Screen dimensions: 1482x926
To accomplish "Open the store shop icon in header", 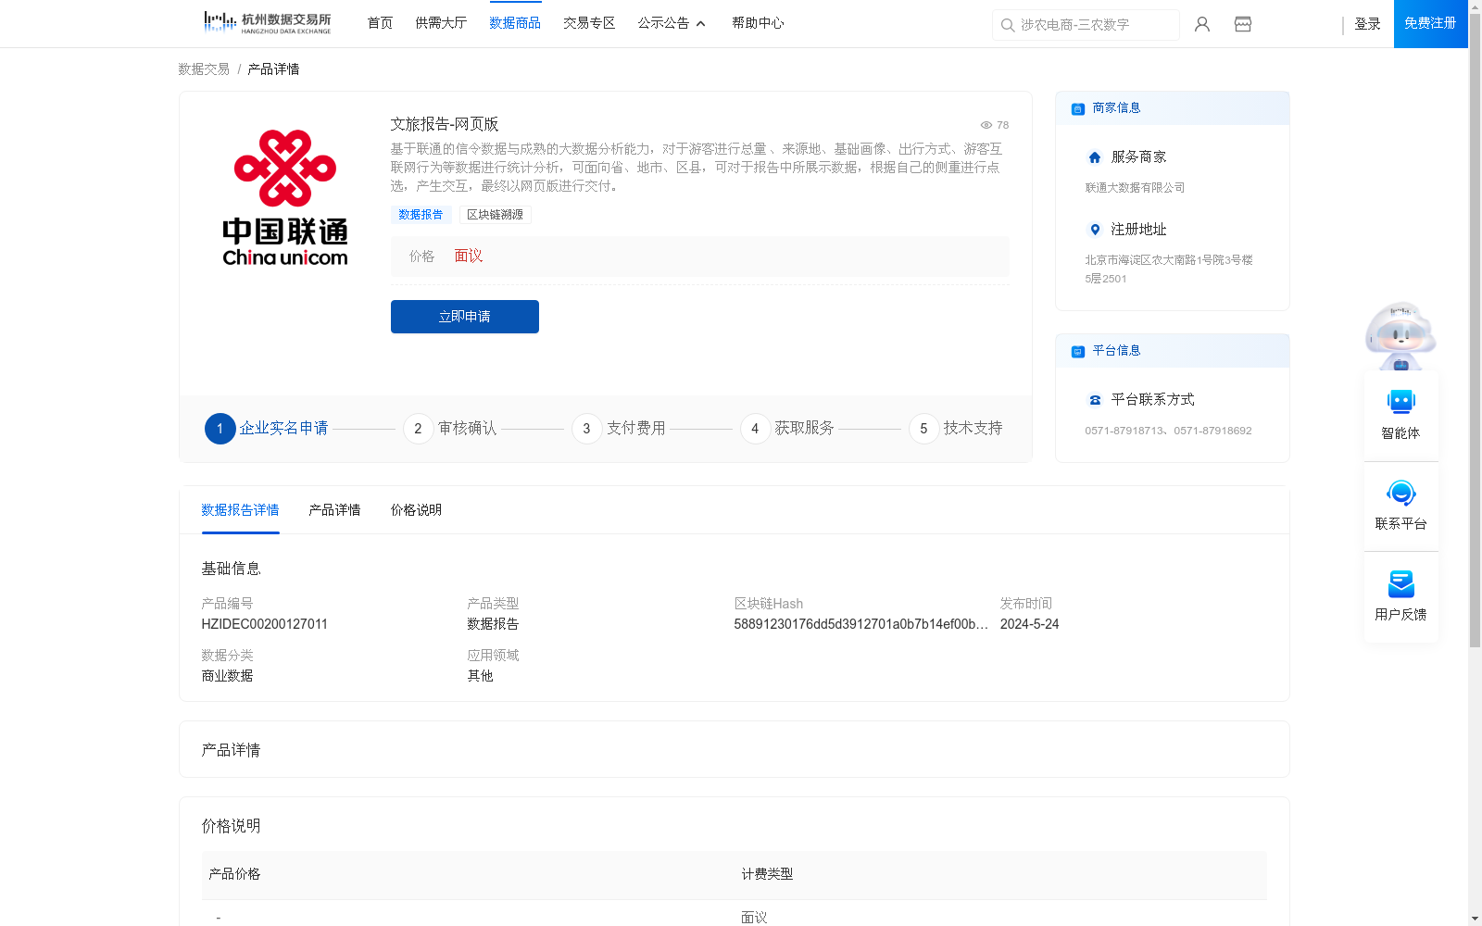I will click(1243, 24).
